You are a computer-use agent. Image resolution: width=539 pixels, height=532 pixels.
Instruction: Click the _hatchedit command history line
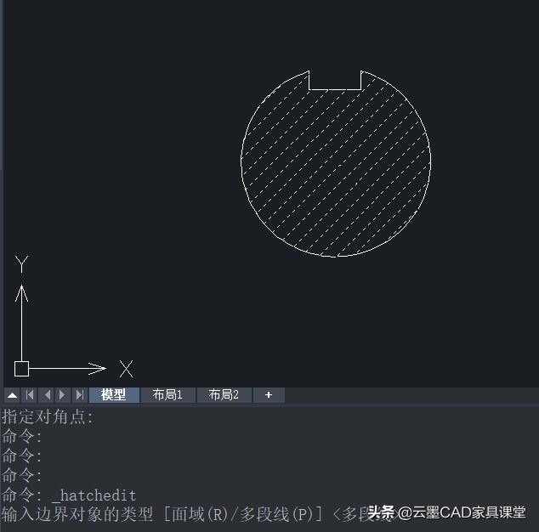(x=69, y=495)
